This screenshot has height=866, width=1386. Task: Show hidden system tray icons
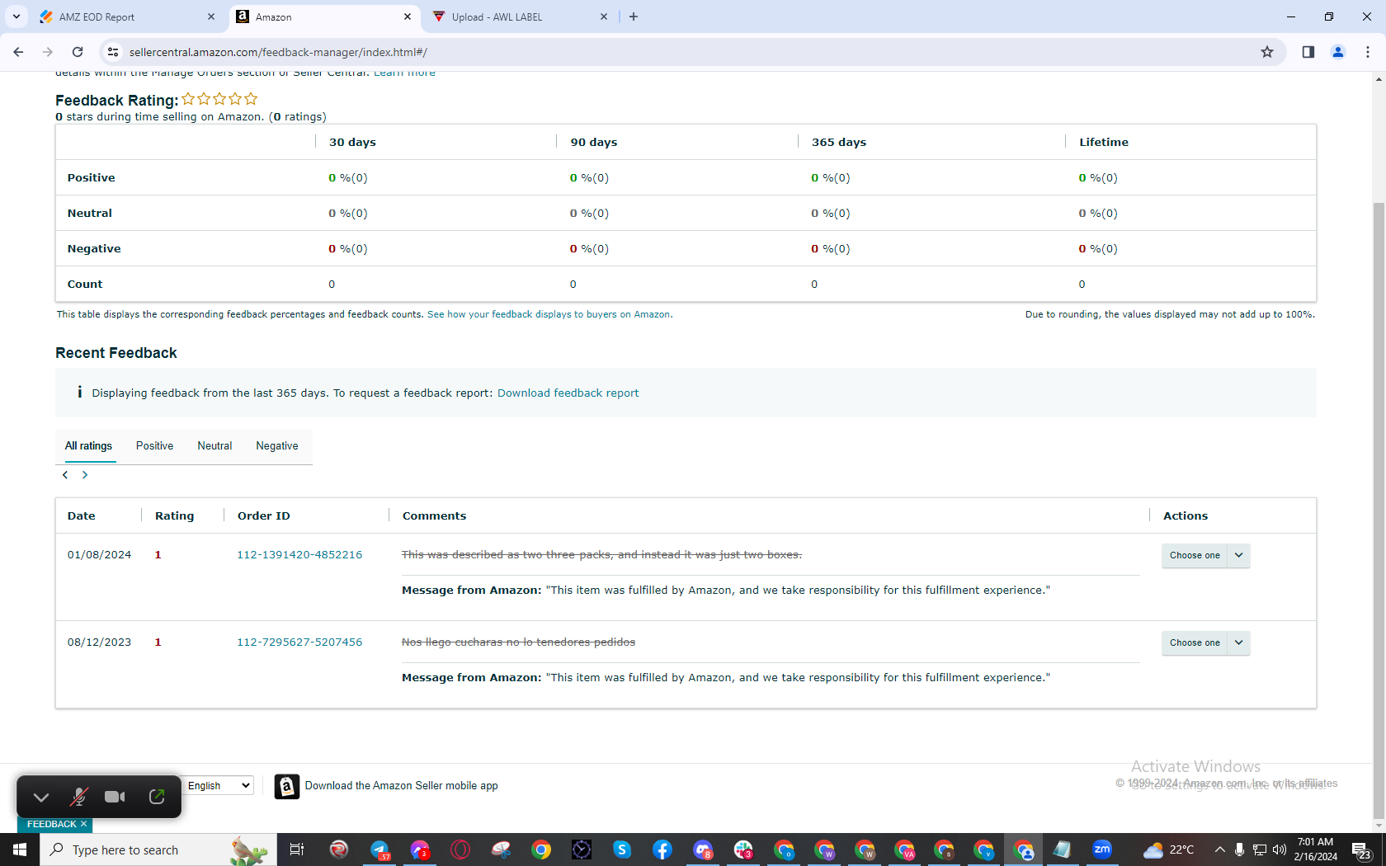pyautogui.click(x=1219, y=850)
